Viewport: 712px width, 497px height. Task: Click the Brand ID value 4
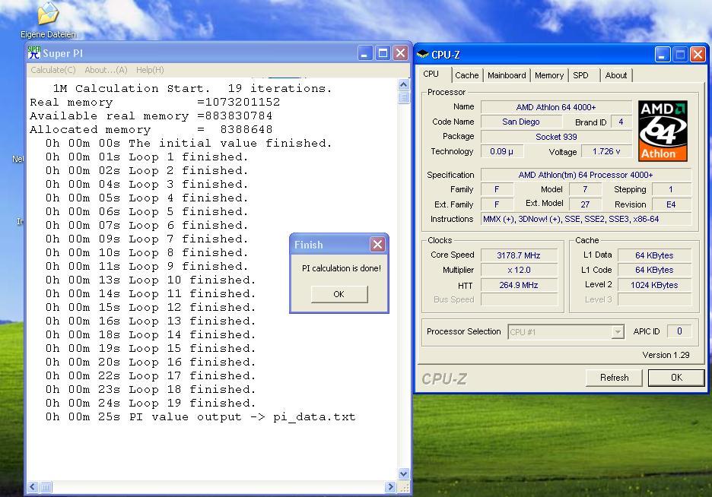coord(621,122)
